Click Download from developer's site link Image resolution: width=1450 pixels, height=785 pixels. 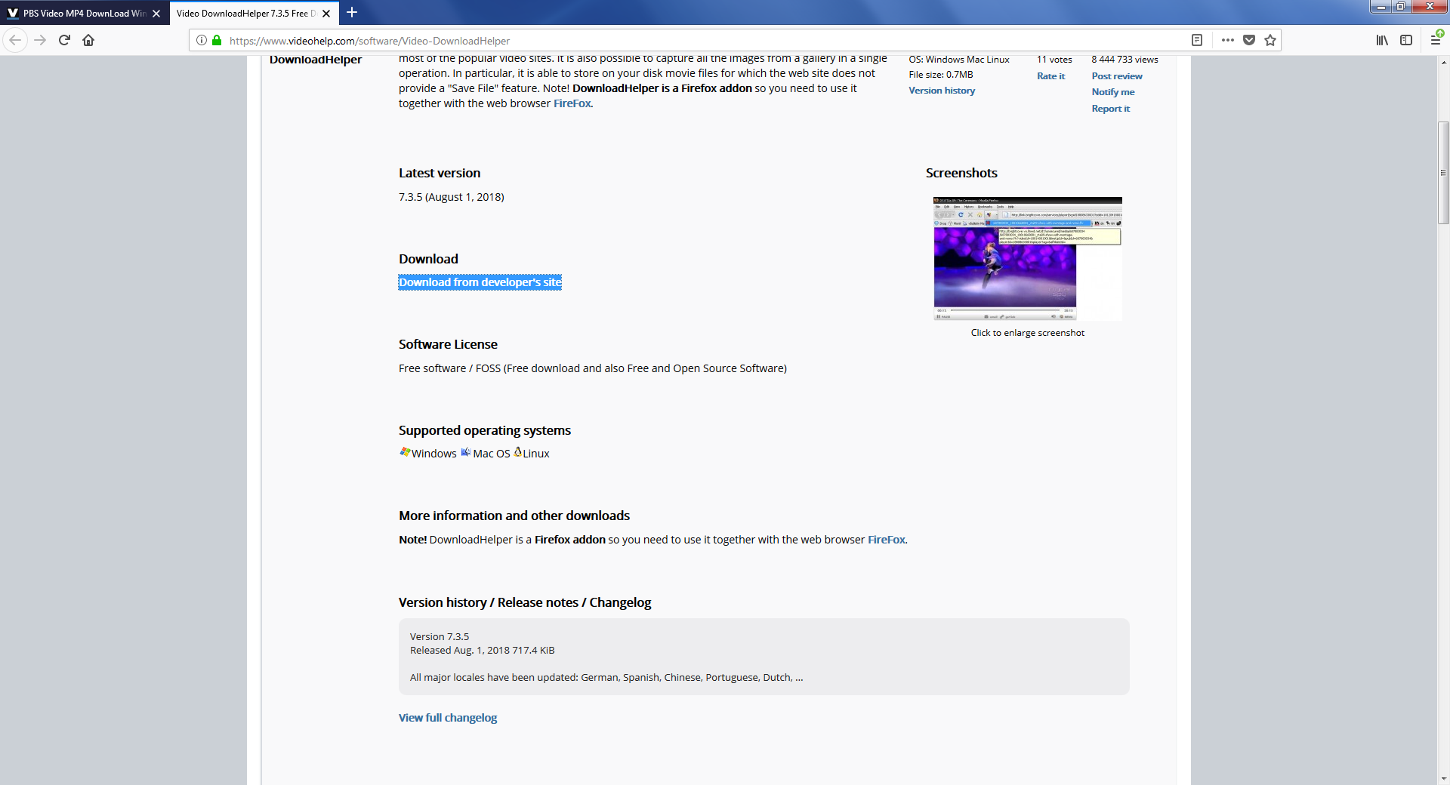coord(480,282)
